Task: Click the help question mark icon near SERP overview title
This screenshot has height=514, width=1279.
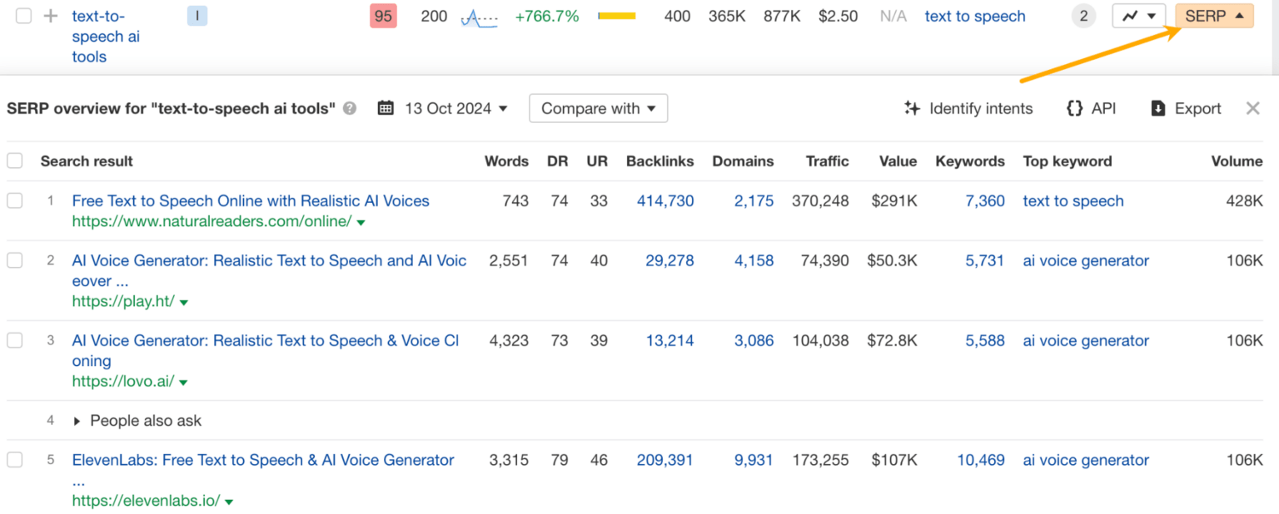Action: tap(350, 108)
